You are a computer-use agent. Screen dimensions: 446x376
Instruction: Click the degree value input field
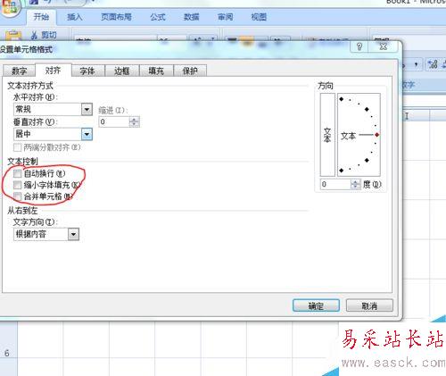tap(335, 184)
